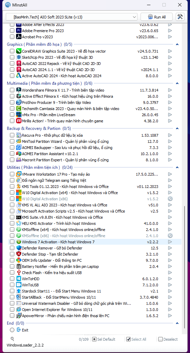
Task: Select KMSoffline (x64) row
Action: point(95,230)
